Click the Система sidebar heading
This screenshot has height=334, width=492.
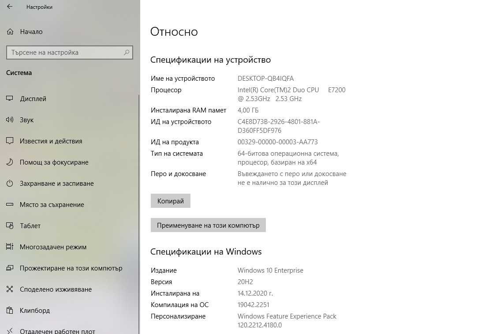[x=19, y=72]
